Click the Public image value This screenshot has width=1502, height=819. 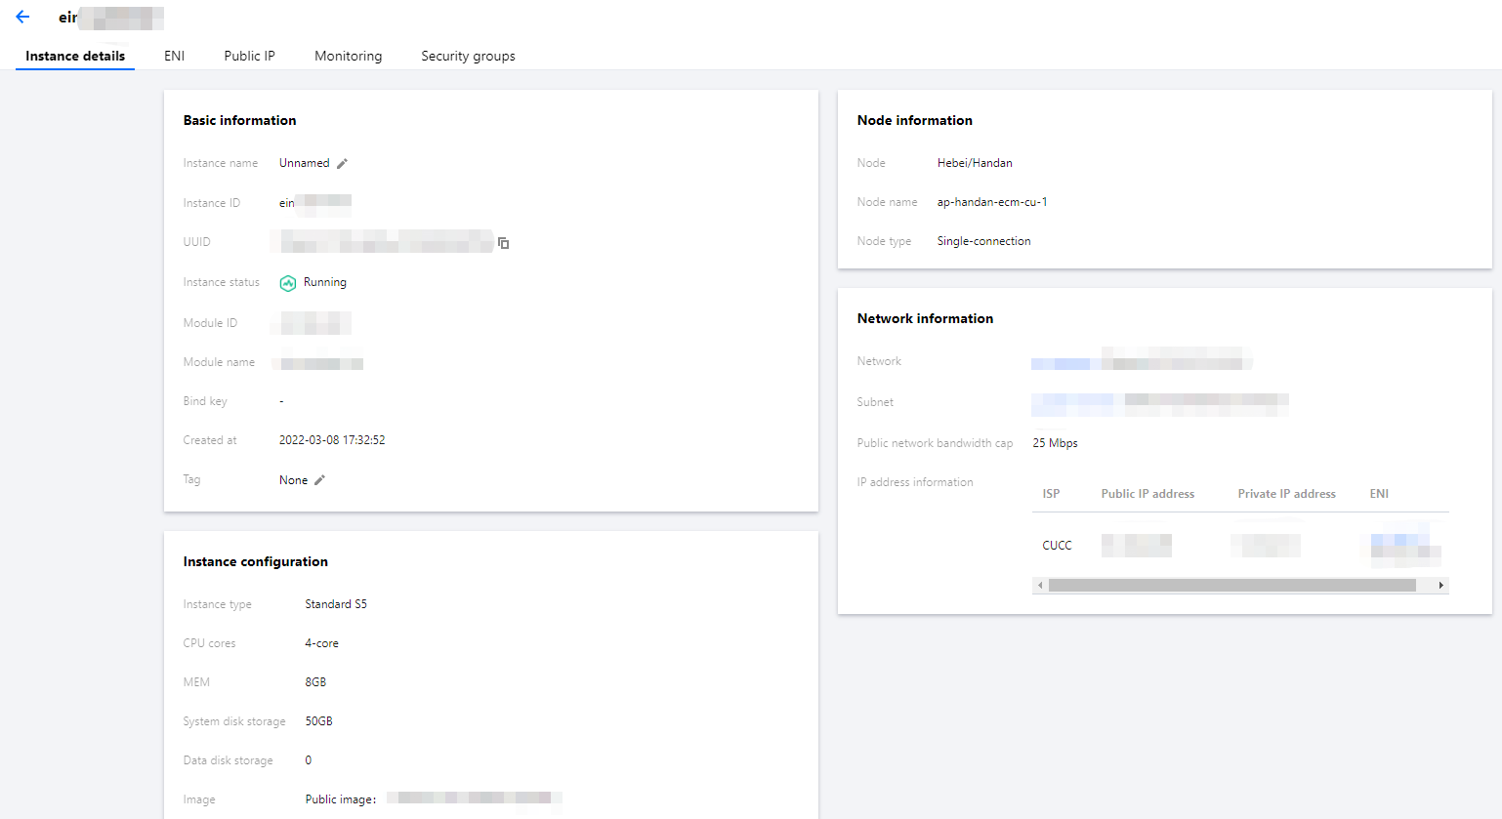point(475,799)
